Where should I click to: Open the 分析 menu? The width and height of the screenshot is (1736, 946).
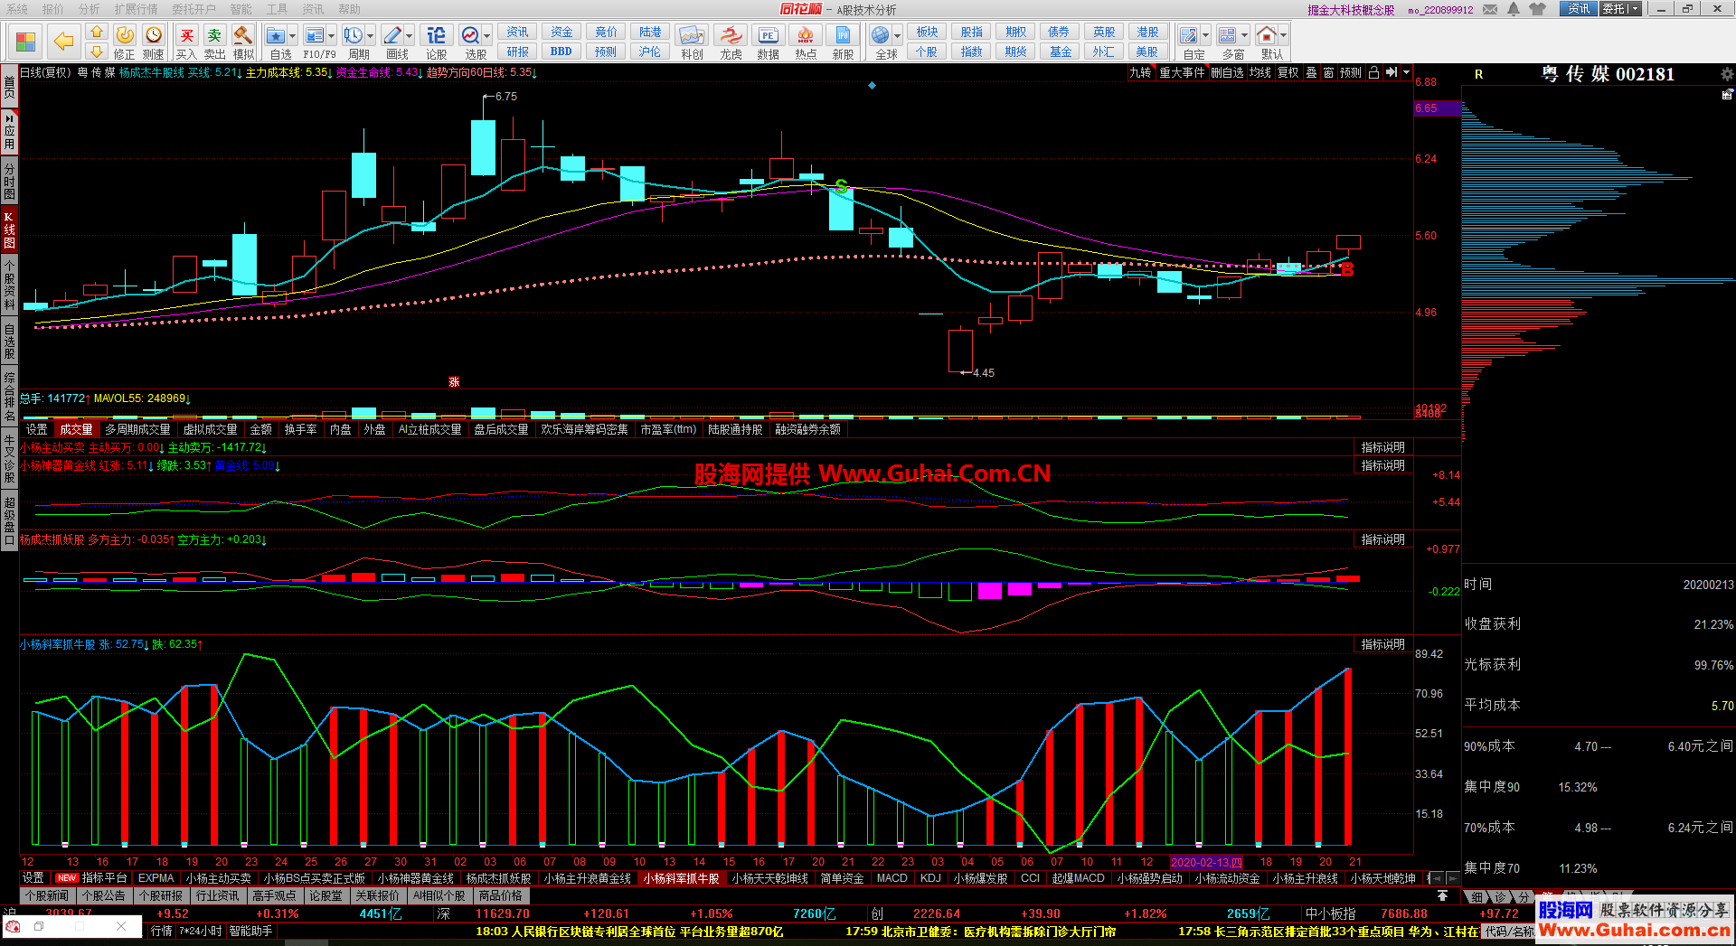(90, 9)
